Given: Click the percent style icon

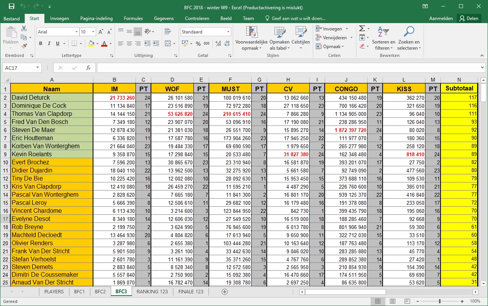Looking at the screenshot, I should [x=198, y=44].
